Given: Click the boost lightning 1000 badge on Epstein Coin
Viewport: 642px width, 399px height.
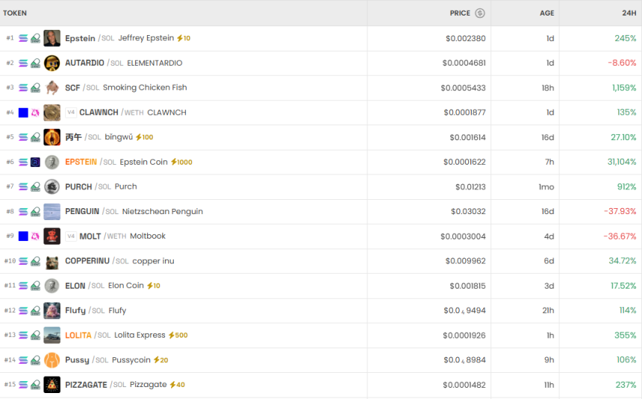Looking at the screenshot, I should pos(181,162).
